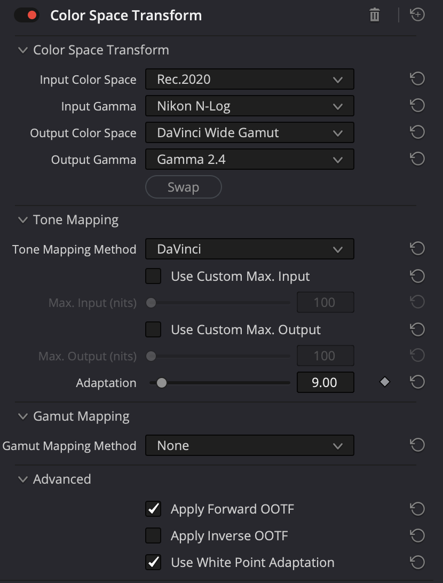Collapse the Tone Mapping section
443x583 pixels.
point(23,220)
